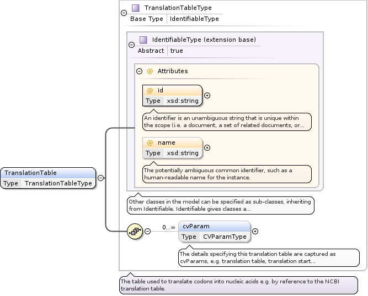This screenshot has height=296, width=368.
Task: Collapse the IdentifiableType extension base section
Action: (x=131, y=45)
